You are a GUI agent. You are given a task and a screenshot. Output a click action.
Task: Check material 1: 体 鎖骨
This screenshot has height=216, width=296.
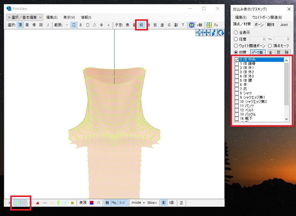(x=237, y=64)
